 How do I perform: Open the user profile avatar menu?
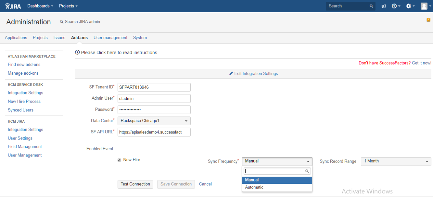(x=426, y=6)
